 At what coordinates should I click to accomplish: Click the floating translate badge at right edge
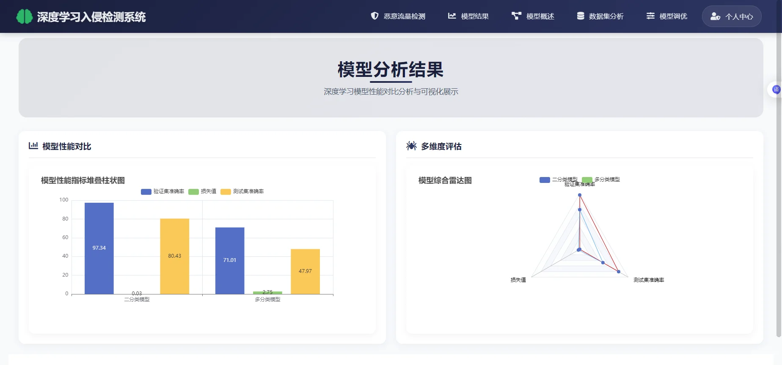[776, 89]
